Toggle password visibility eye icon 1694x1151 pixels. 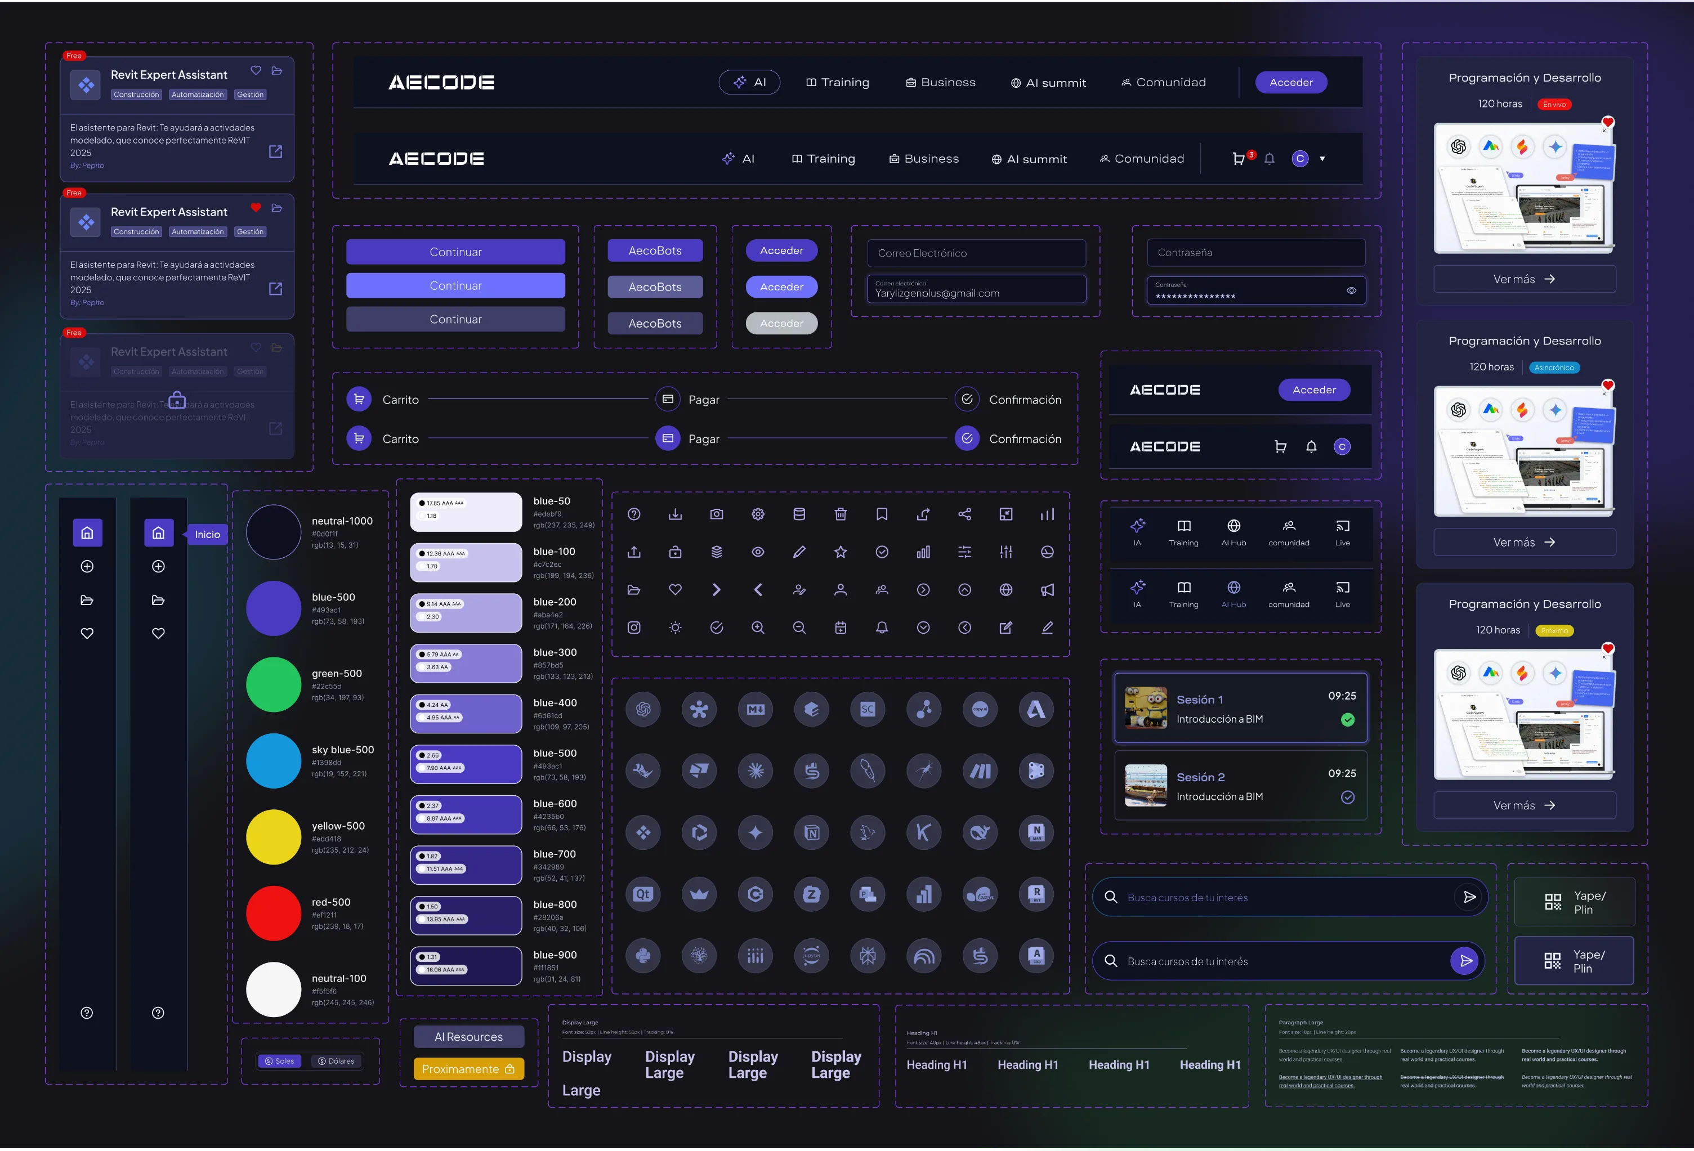pos(1351,291)
